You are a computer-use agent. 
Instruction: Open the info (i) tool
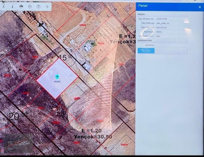pos(13,7)
